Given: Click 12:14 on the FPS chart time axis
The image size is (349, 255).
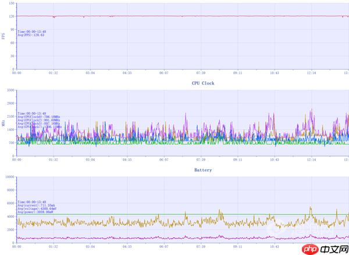Looking at the screenshot, I should pos(311,73).
